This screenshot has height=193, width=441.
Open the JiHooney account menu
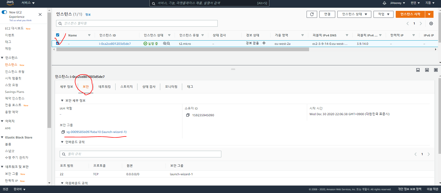[397, 3]
